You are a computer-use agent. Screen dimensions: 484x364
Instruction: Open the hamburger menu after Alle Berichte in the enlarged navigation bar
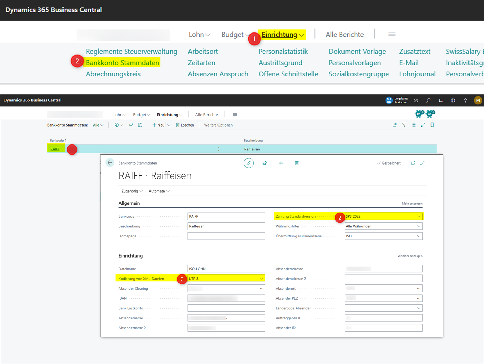[392, 34]
